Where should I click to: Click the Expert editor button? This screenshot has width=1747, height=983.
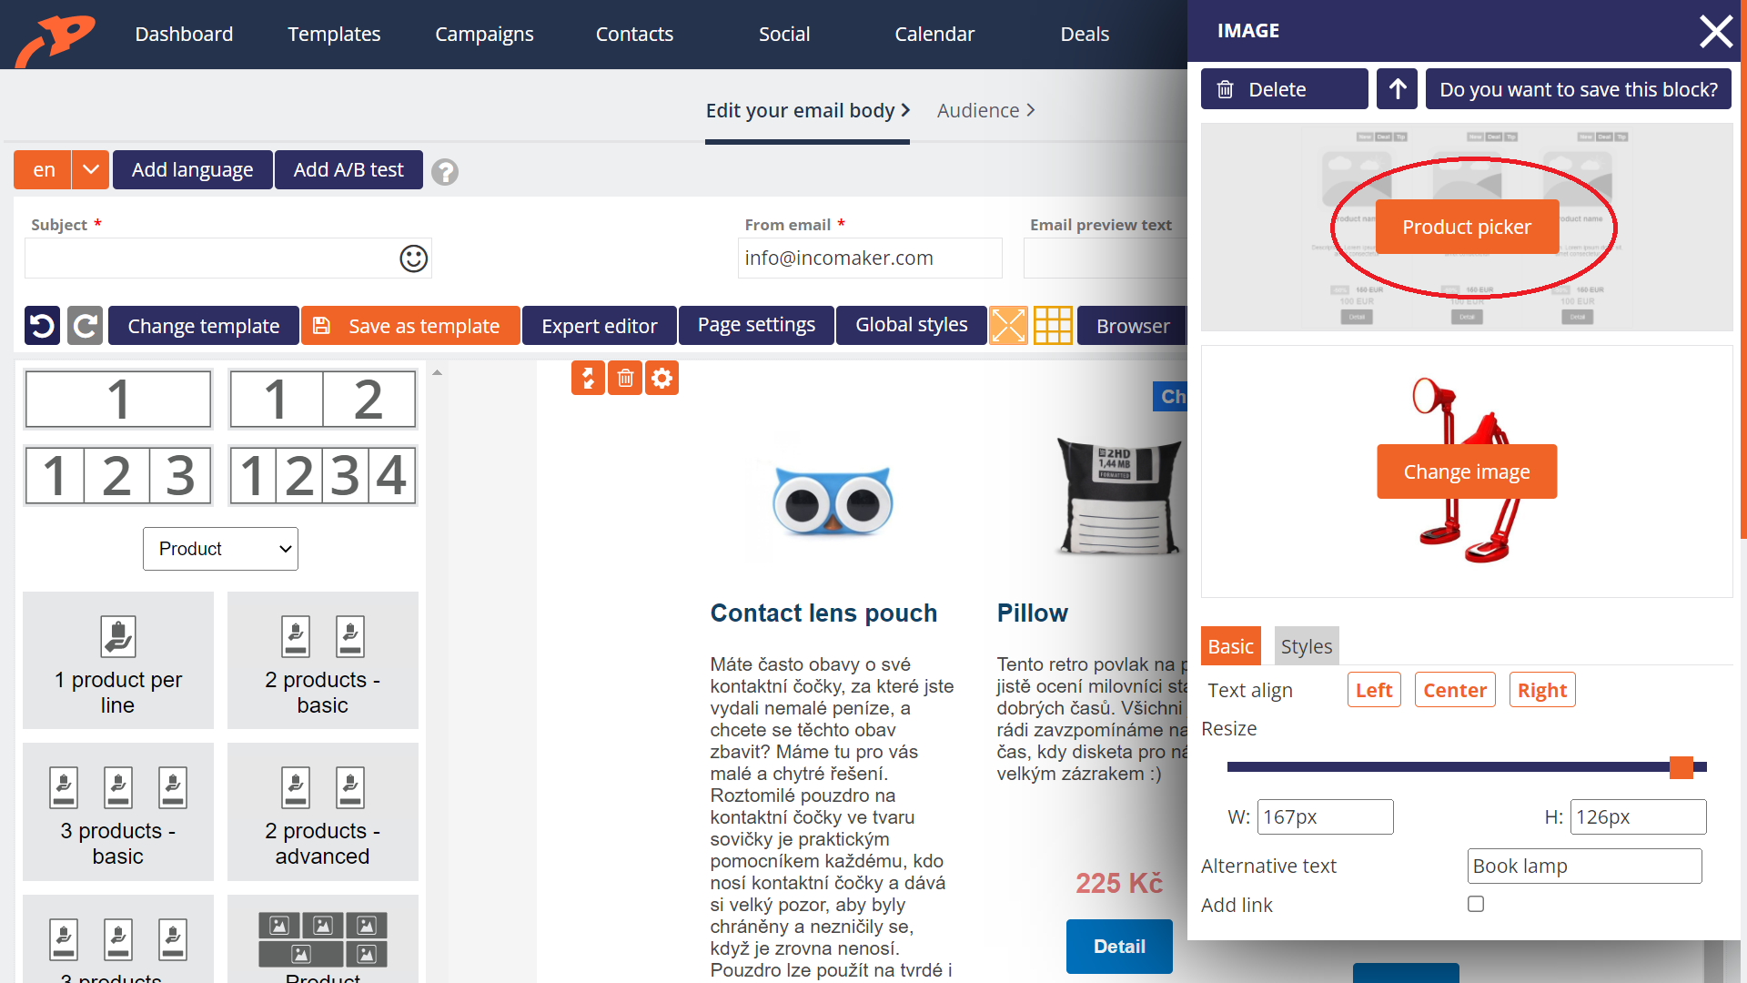(600, 325)
